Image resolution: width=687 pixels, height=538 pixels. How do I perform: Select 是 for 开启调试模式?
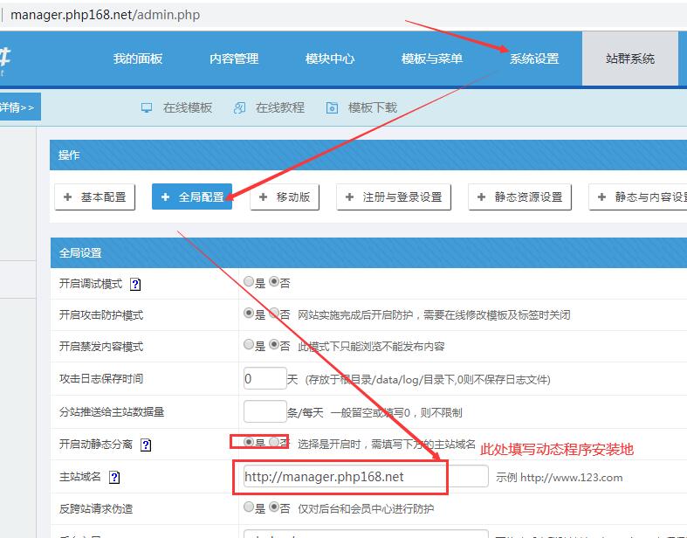click(249, 283)
